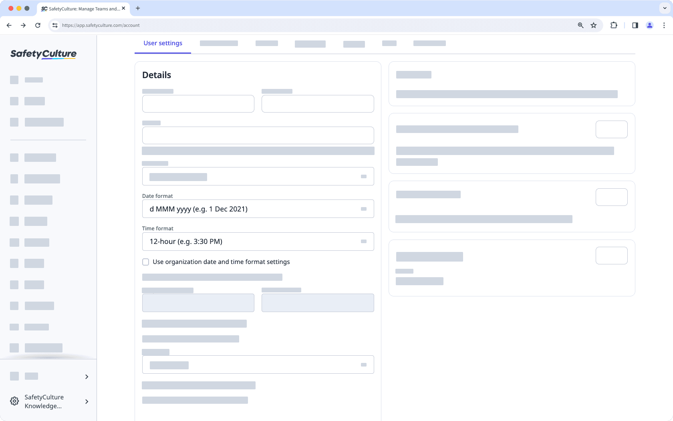Open the tab search down arrow
The width and height of the screenshot is (673, 421).
(x=664, y=8)
